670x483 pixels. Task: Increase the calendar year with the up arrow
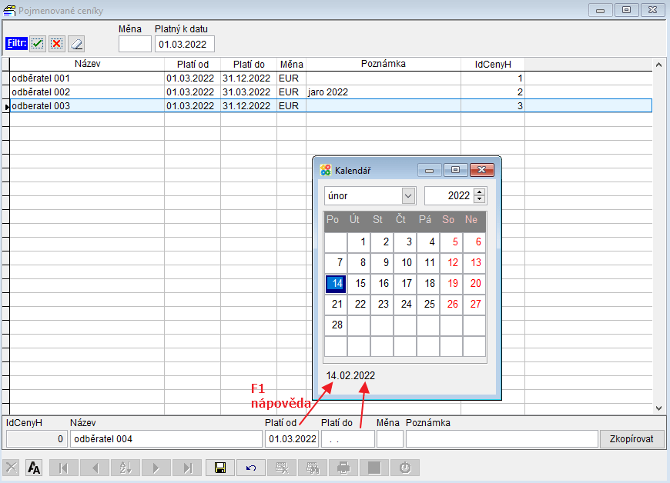[480, 192]
